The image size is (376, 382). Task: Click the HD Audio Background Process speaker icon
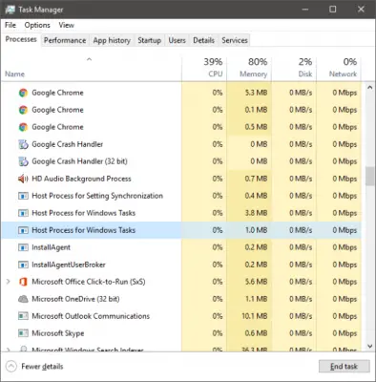point(23,179)
